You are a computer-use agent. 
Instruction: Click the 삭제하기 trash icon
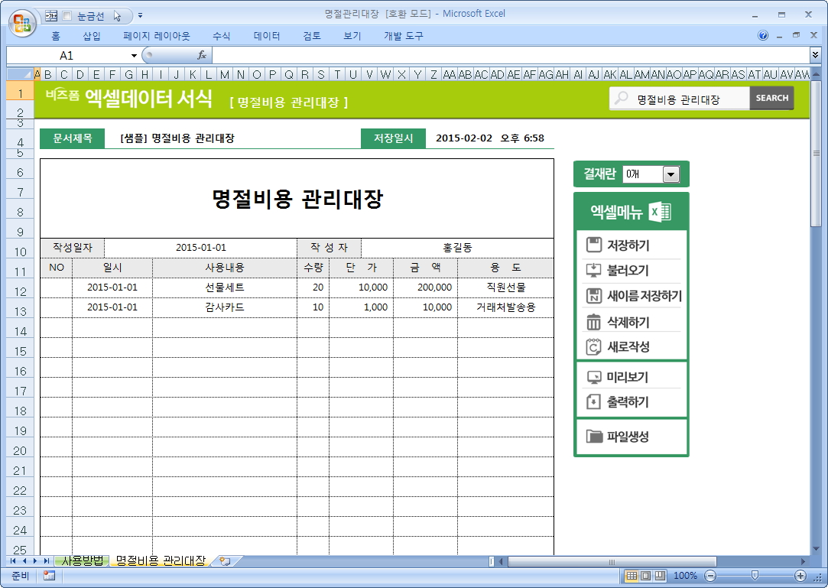594,323
